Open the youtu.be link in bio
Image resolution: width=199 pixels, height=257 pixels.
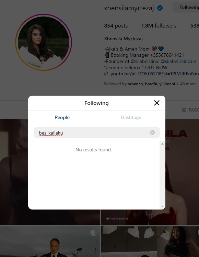click(154, 74)
